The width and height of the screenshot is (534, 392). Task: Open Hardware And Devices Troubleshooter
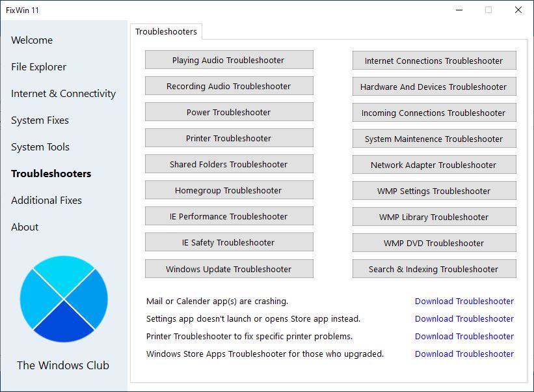[x=434, y=87]
